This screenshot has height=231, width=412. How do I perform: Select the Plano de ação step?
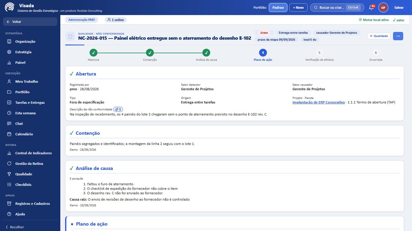[x=263, y=55]
